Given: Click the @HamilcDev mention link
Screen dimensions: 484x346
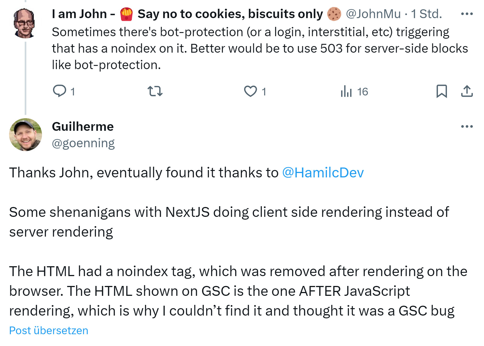Looking at the screenshot, I should coord(323,173).
